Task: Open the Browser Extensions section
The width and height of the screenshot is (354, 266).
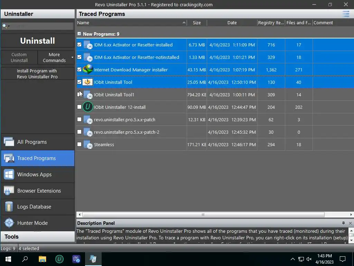Action: pos(37,191)
